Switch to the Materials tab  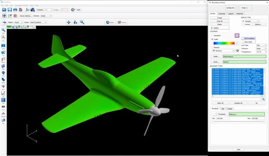coord(239,14)
